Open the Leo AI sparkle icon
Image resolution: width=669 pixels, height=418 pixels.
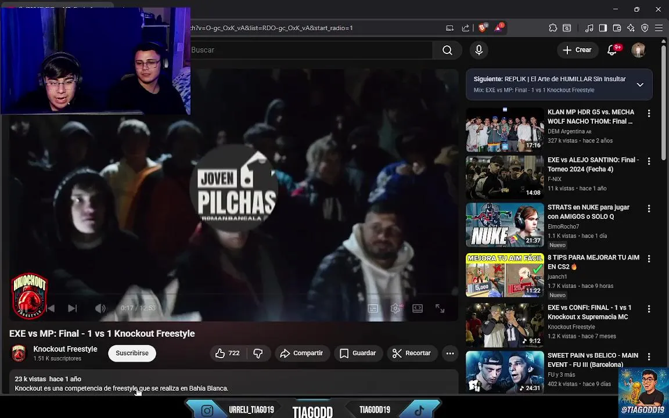click(x=631, y=28)
